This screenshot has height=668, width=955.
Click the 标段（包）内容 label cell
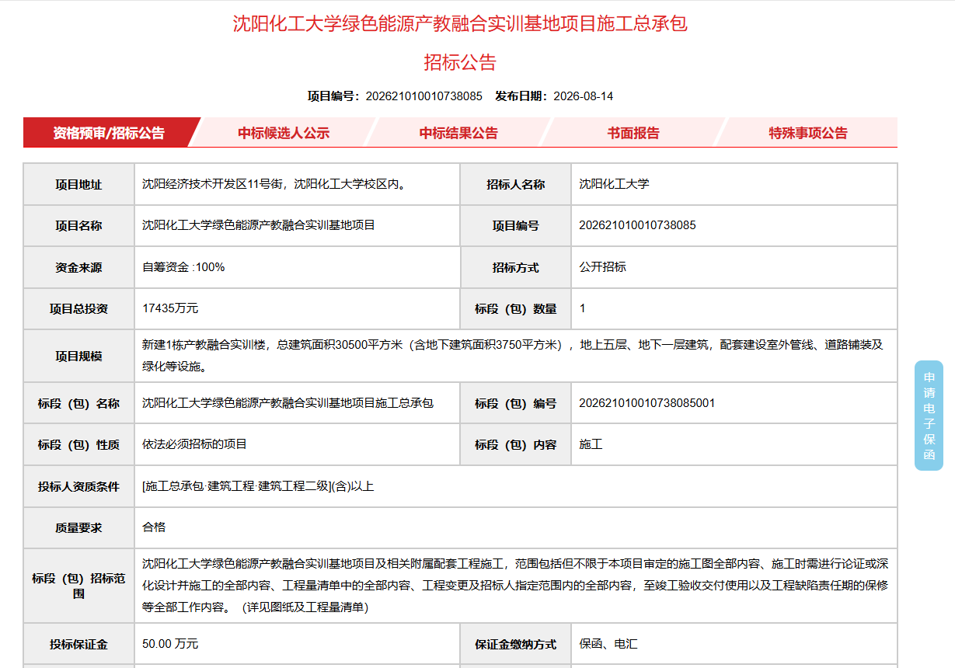pyautogui.click(x=516, y=445)
